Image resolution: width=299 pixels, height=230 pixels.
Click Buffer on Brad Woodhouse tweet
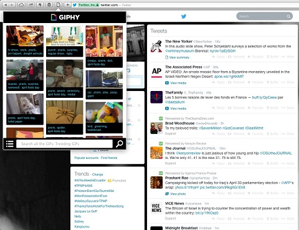272,133
